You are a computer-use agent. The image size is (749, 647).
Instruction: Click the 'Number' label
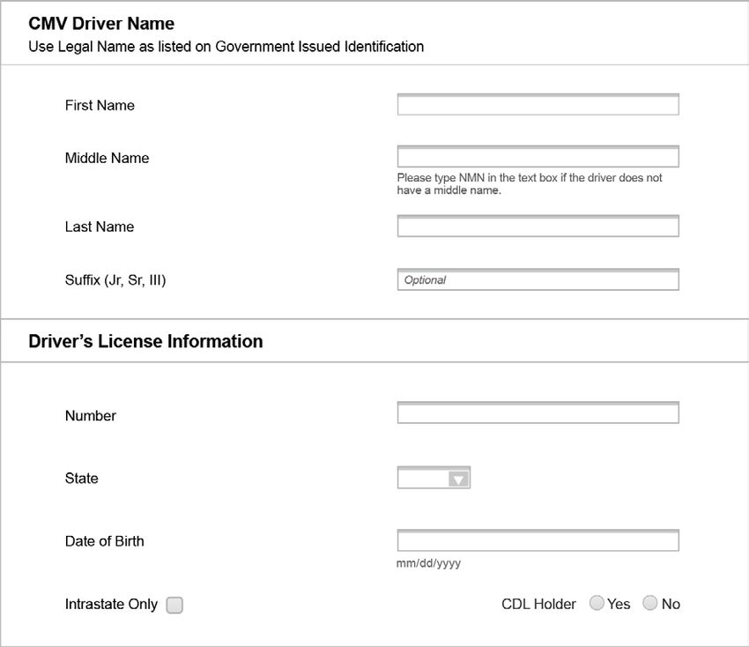click(91, 416)
